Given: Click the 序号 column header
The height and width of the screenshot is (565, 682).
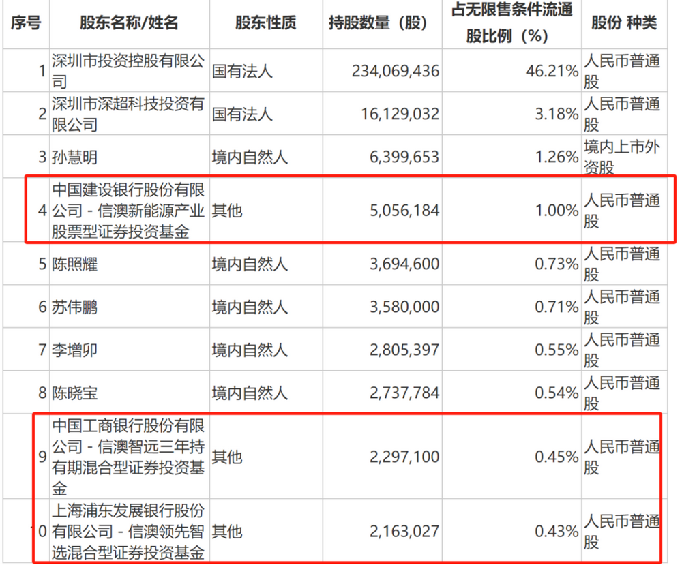Looking at the screenshot, I should pos(26,22).
